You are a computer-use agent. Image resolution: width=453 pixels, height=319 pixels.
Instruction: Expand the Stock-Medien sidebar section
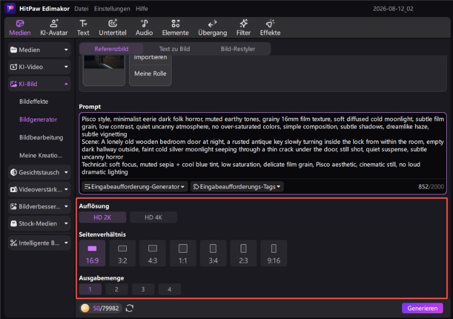coord(39,224)
